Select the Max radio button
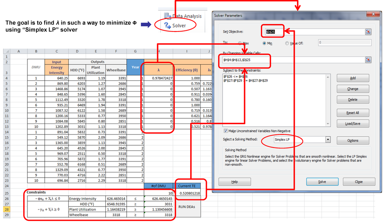Image resolution: width=385 pixels, height=223 pixels. (240, 43)
